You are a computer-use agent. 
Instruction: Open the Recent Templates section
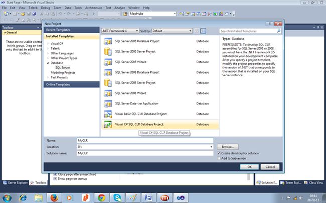(x=72, y=30)
